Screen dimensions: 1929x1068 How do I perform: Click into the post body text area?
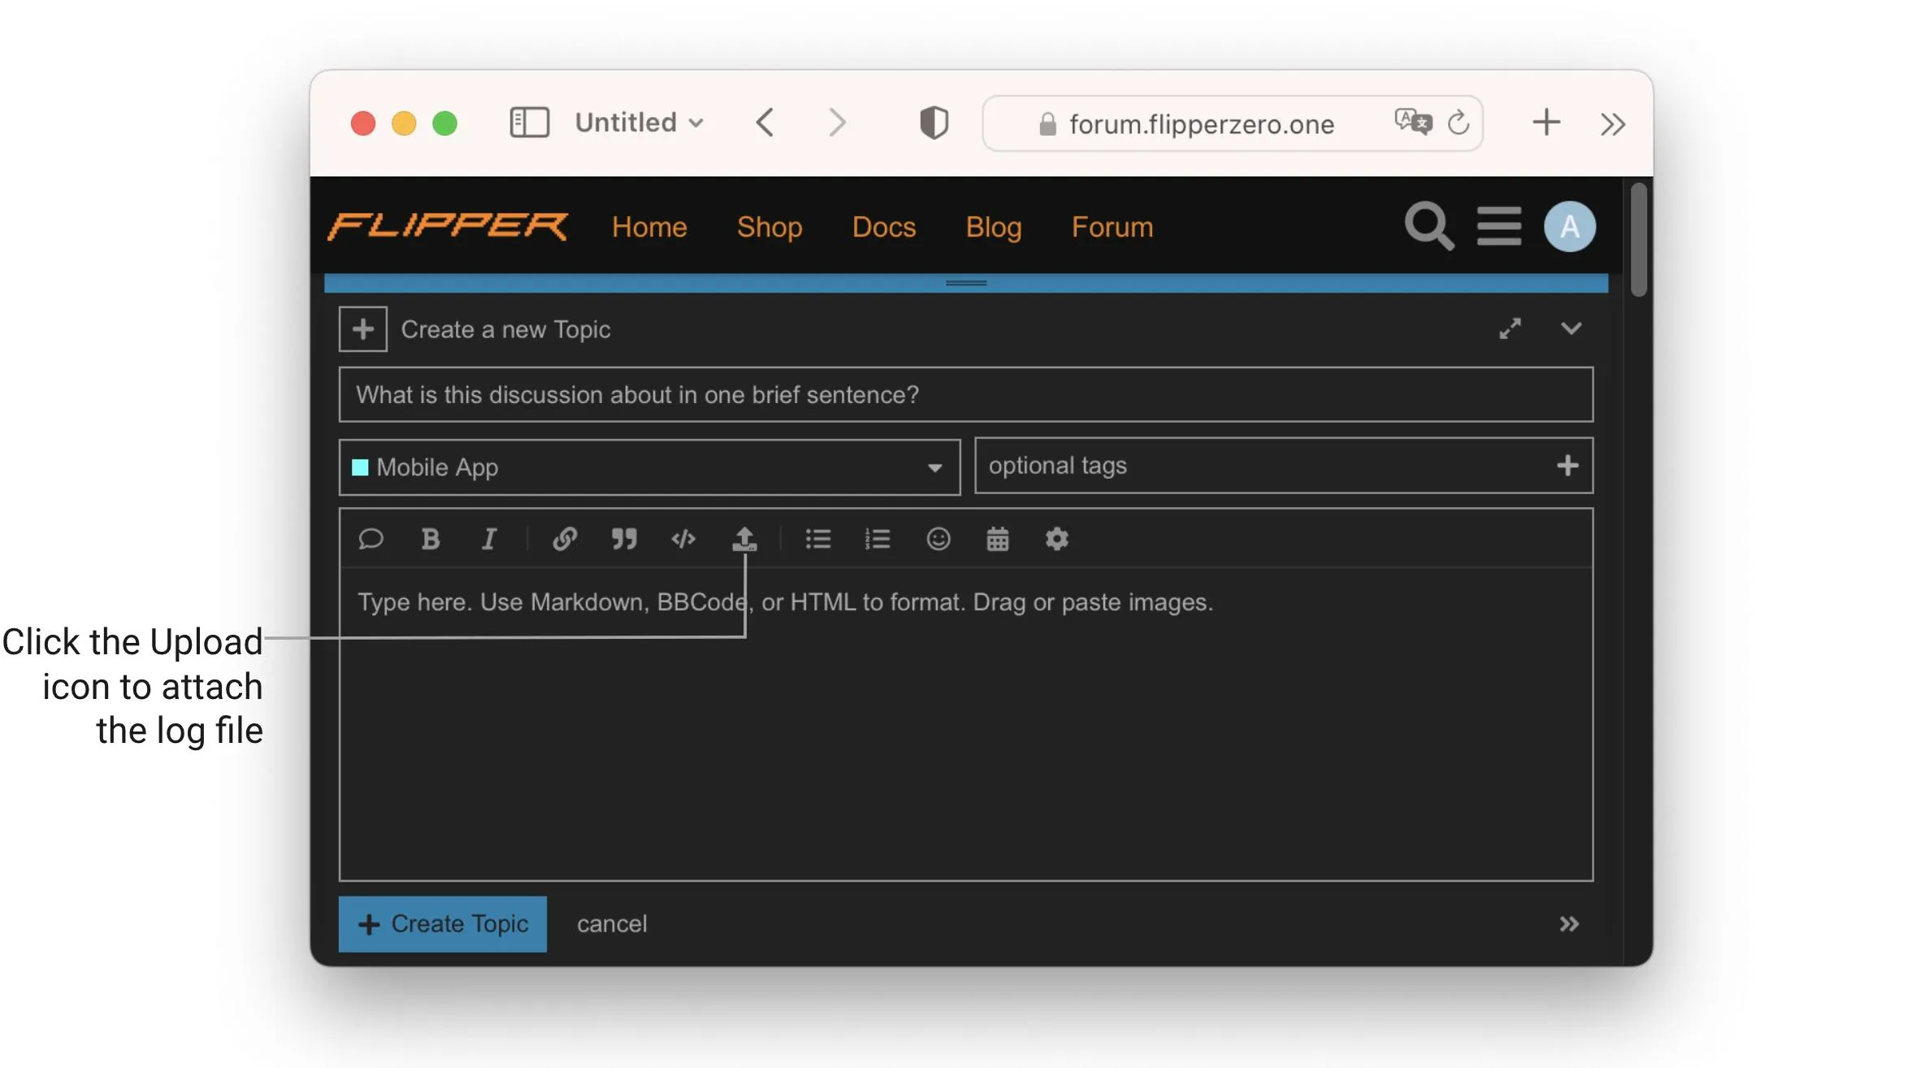pyautogui.click(x=966, y=723)
